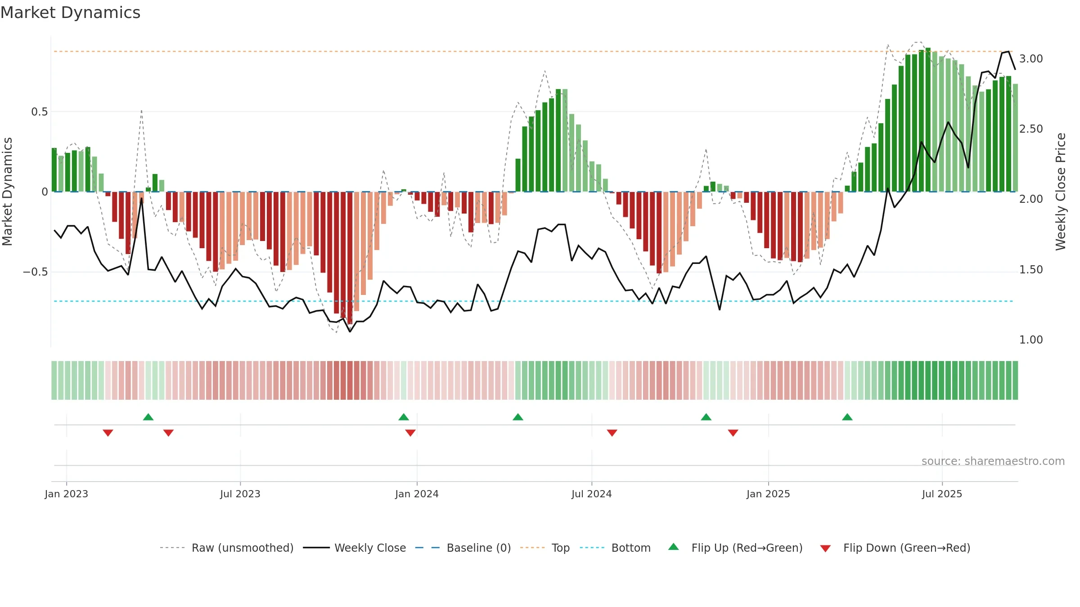
Task: Click the Jul 2024 axis label
Action: (592, 494)
